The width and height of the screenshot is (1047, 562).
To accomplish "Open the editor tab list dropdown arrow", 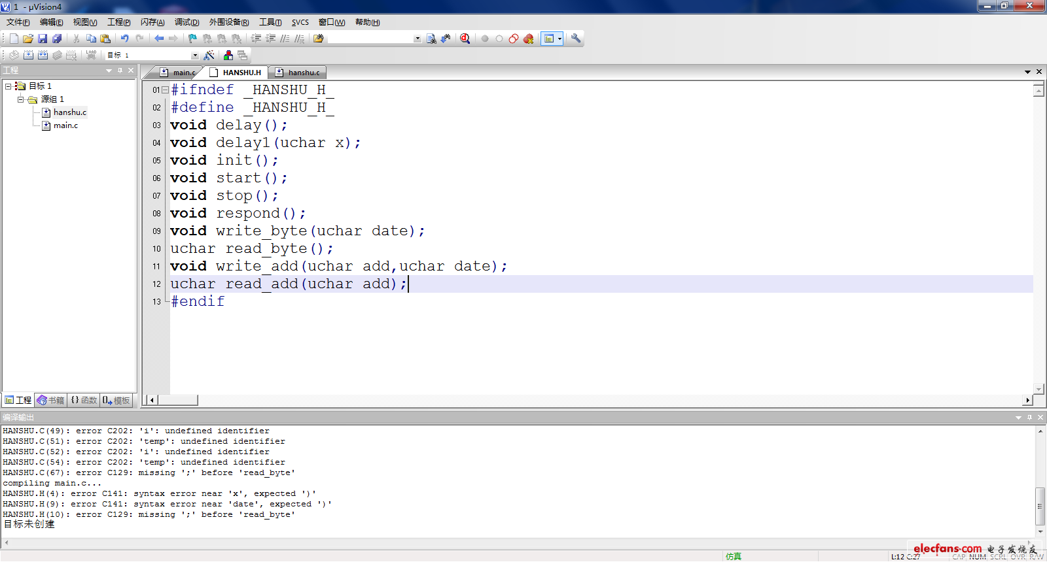I will point(1027,72).
